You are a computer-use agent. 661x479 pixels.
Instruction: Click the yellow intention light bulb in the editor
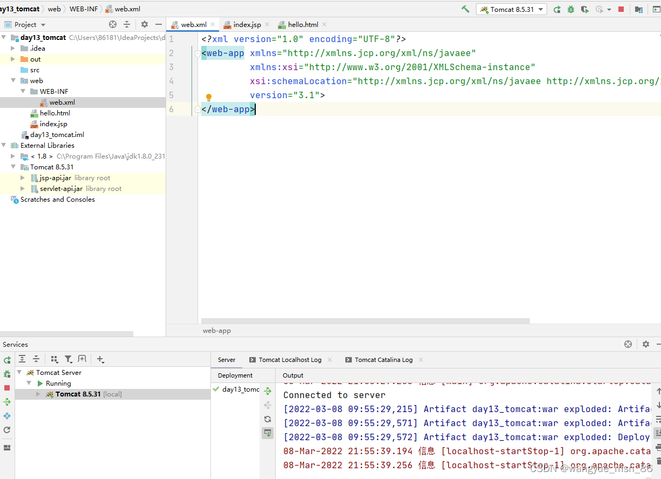pos(209,98)
